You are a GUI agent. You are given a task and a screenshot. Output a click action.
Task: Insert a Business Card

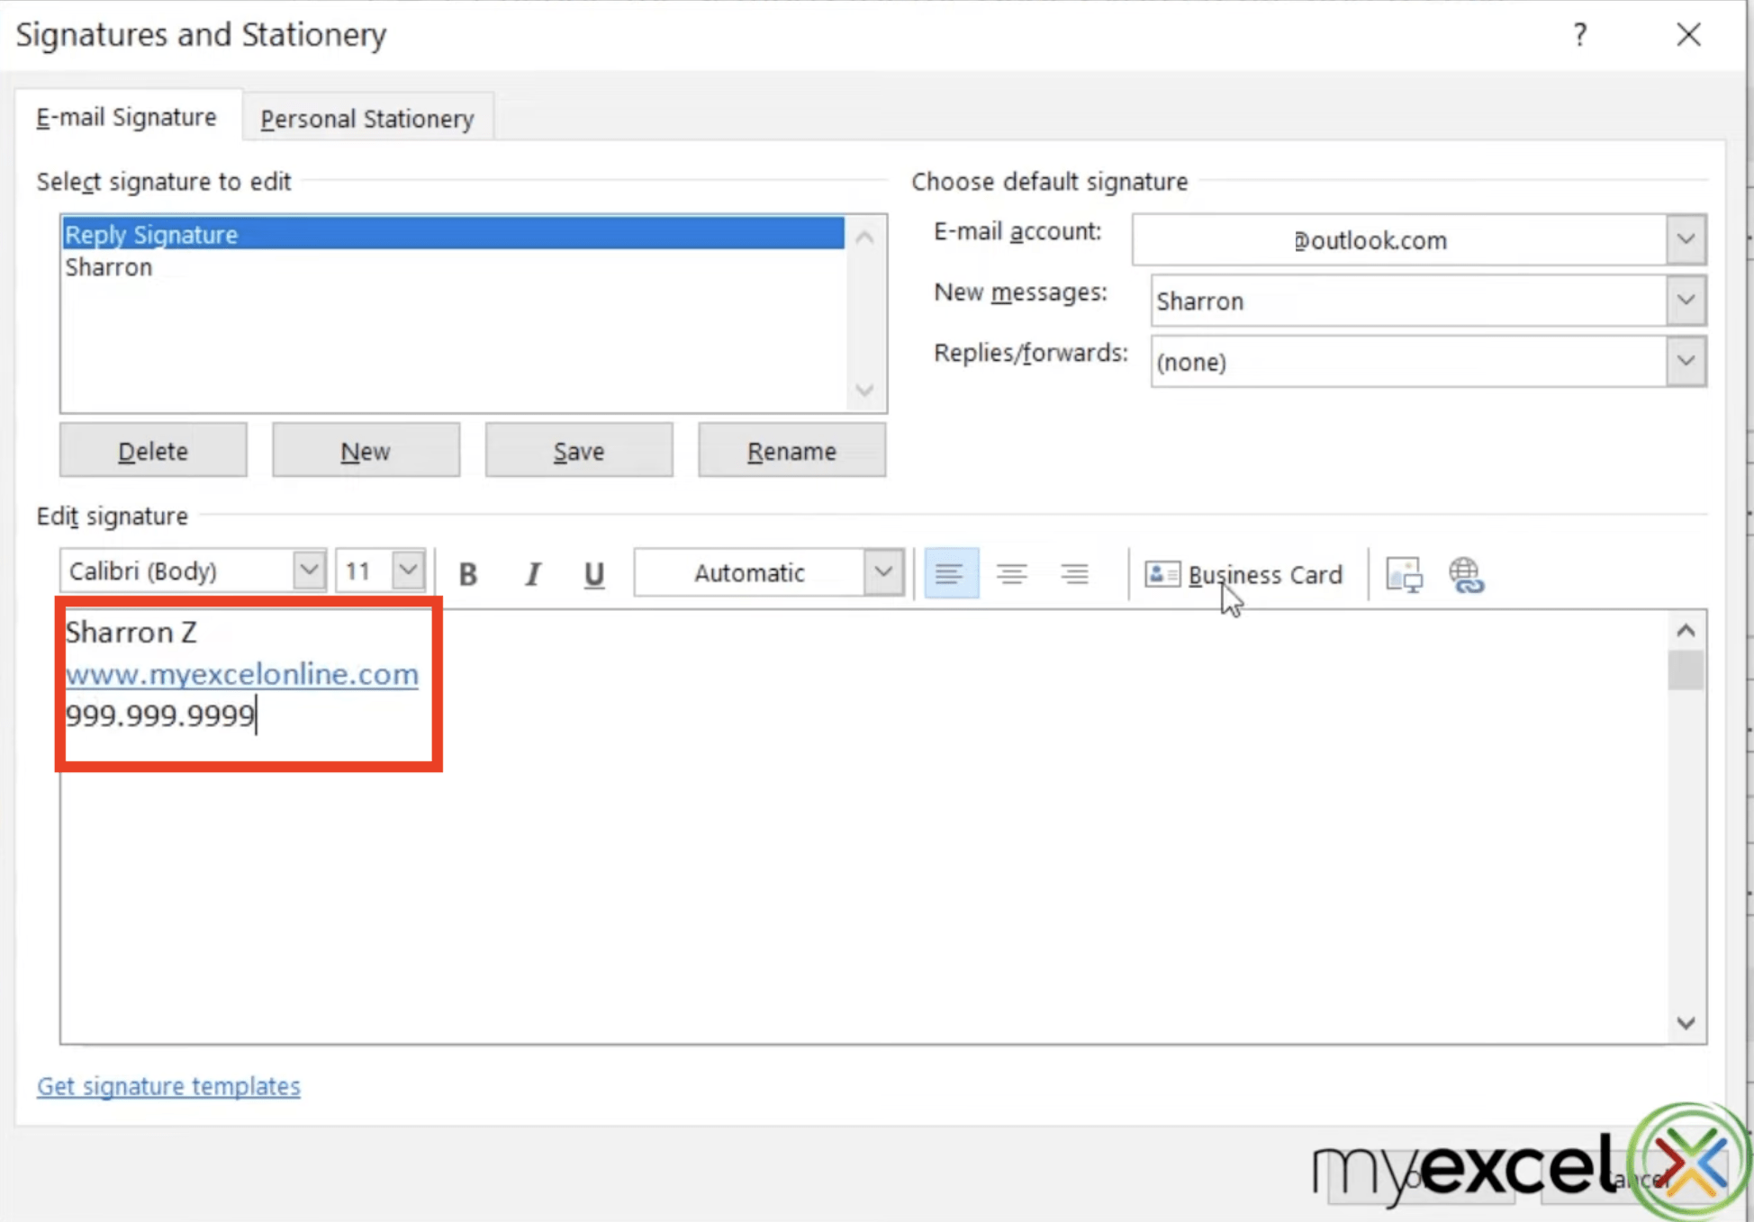click(1243, 574)
